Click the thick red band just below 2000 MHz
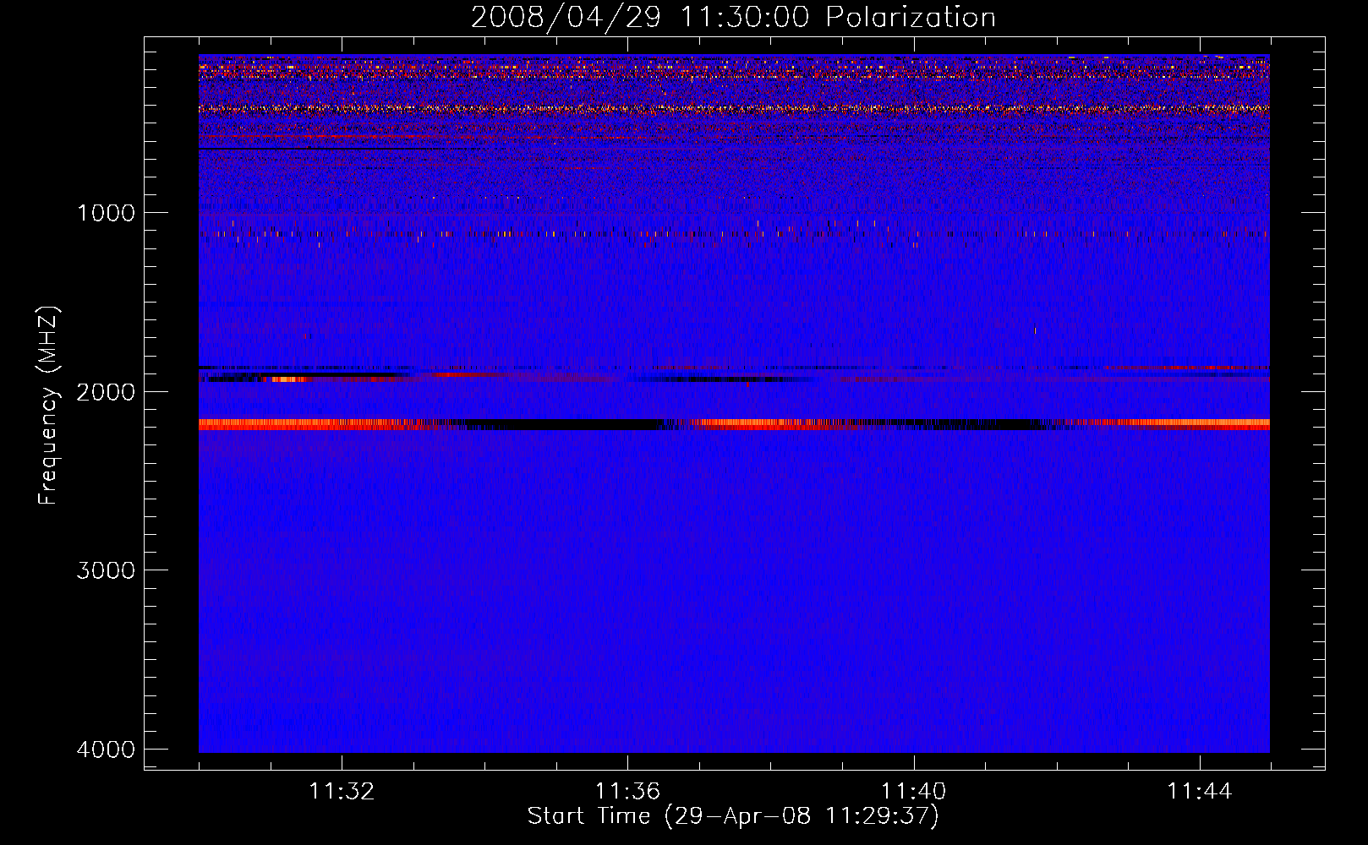The height and width of the screenshot is (845, 1368). (x=734, y=424)
